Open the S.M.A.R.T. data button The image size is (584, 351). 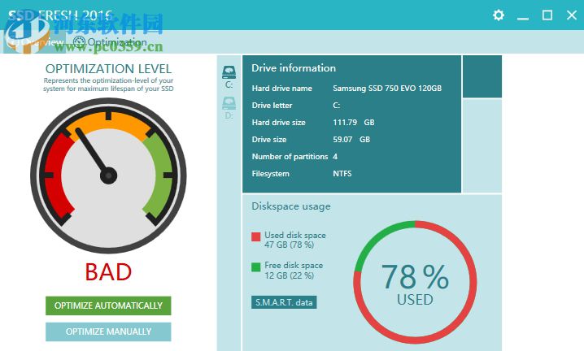284,302
